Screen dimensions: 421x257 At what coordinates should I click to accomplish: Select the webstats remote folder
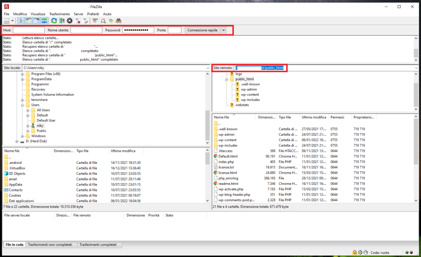(x=242, y=105)
